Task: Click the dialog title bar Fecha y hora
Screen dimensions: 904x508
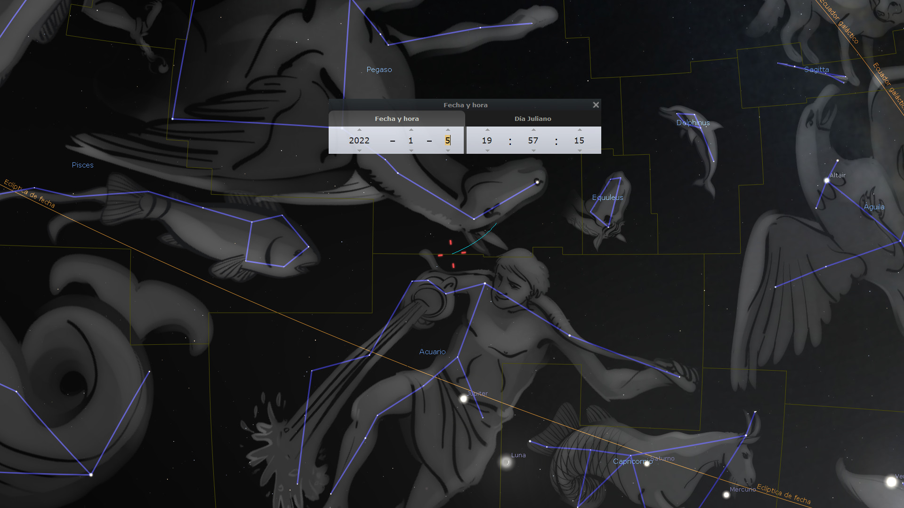Action: coord(465,105)
